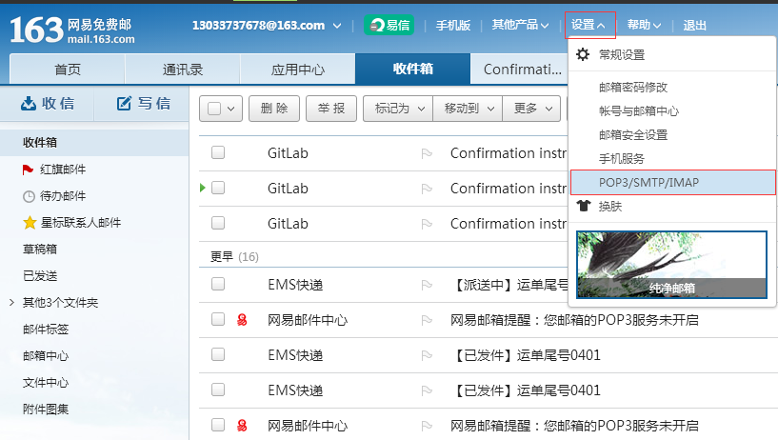Flag the 派送中 EMS快递 email
Screen dimensions: 778x440
point(427,285)
